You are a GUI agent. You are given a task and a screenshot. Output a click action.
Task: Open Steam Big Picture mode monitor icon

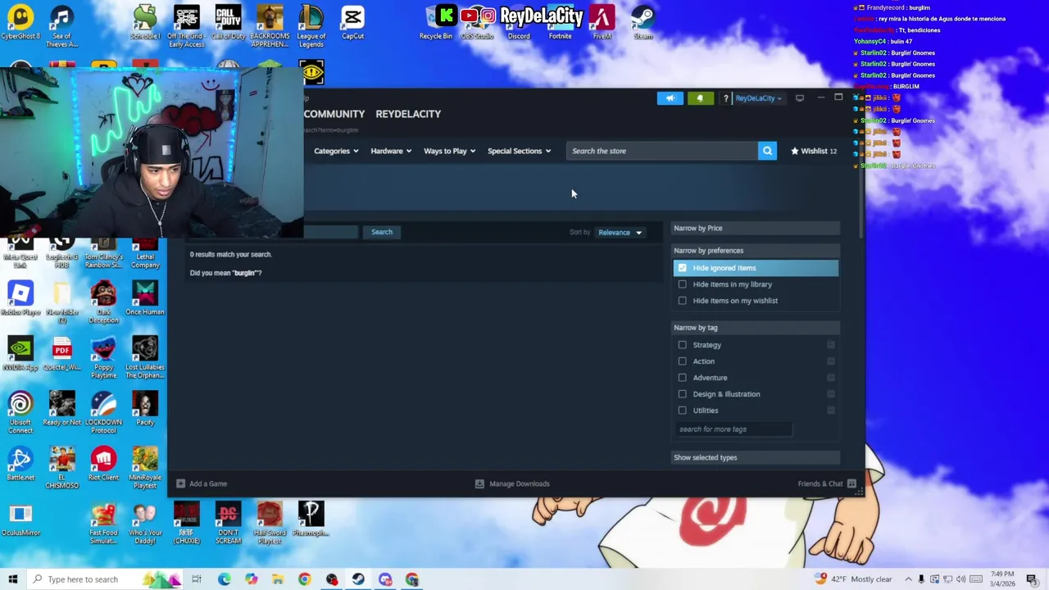(800, 98)
